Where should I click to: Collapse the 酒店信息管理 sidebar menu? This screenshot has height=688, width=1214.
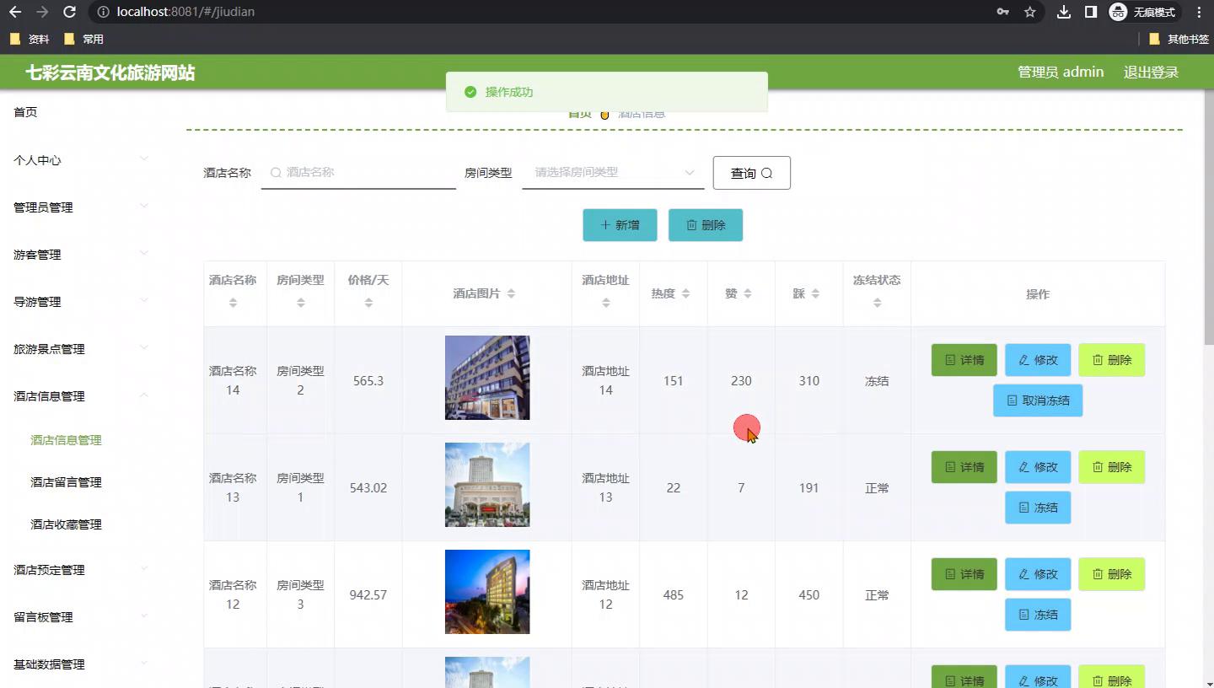tap(82, 396)
